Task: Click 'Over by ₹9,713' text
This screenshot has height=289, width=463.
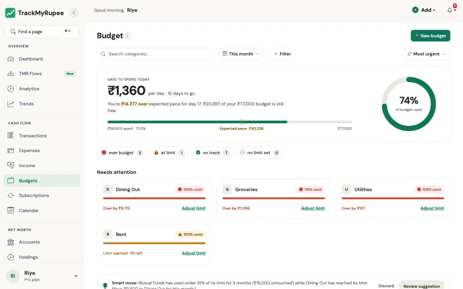Action: click(116, 208)
